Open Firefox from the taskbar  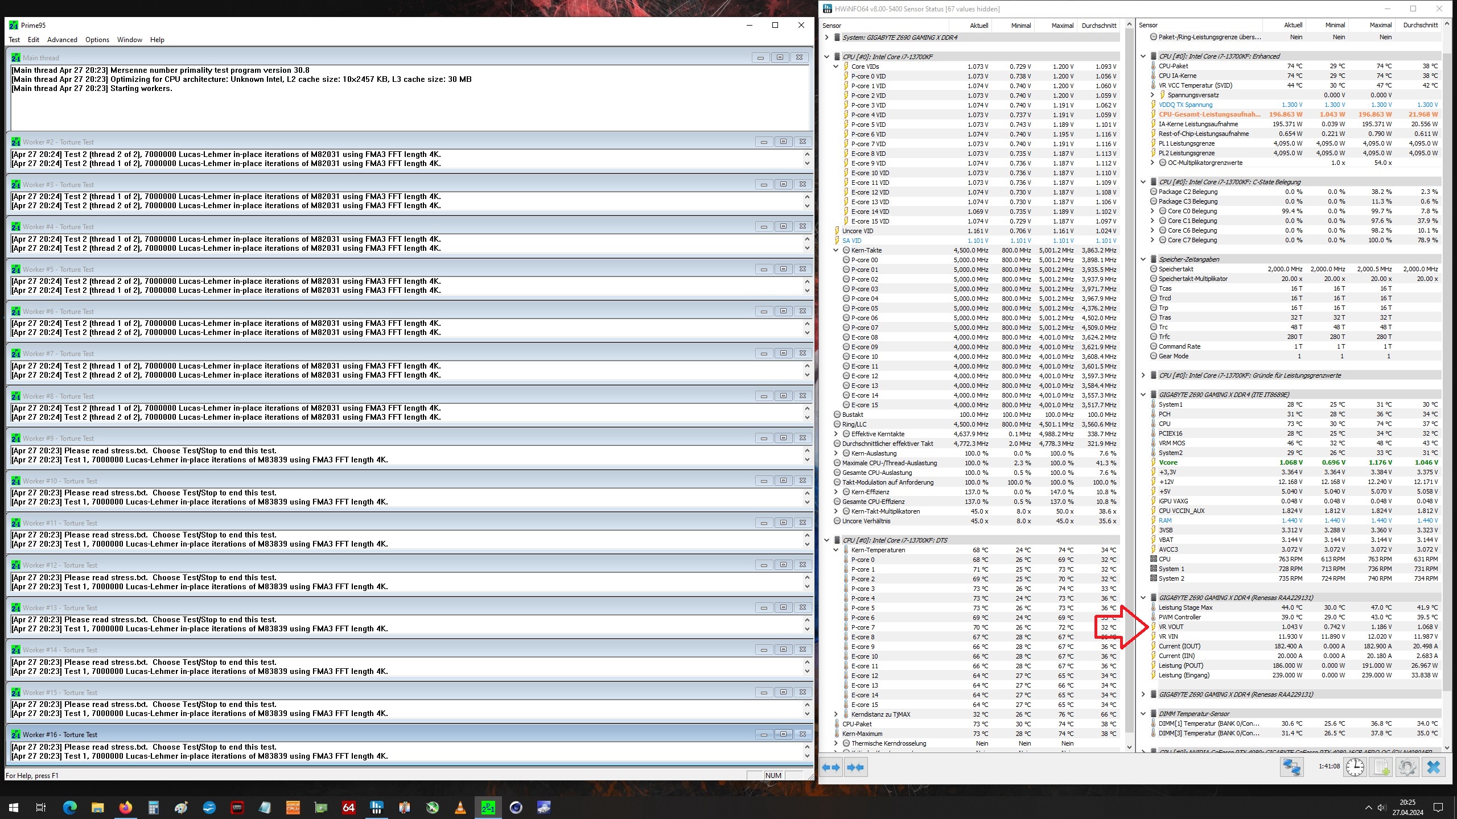pyautogui.click(x=126, y=807)
